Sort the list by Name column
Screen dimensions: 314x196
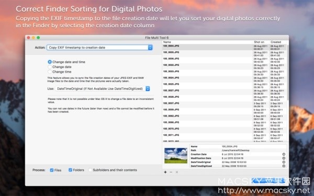coord(207,42)
